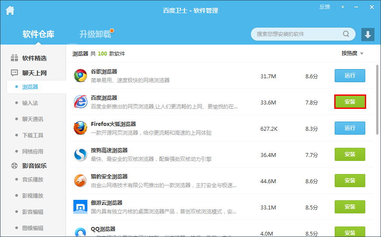Open the 按热度 sort dropdown

[352, 53]
